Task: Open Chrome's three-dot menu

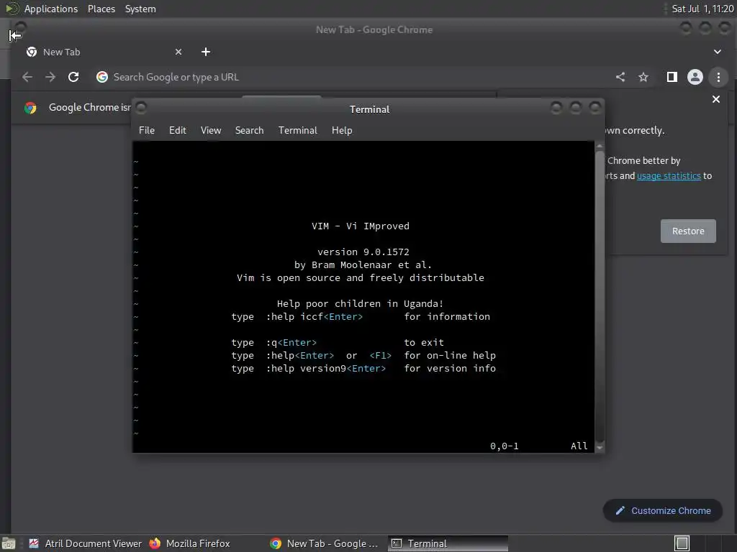Action: click(x=718, y=77)
